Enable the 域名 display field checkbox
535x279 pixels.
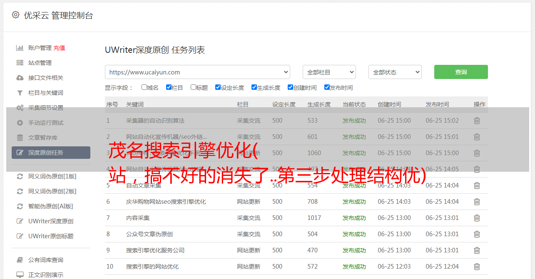[x=144, y=87]
